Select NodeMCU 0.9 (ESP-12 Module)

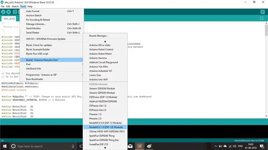(x=105, y=123)
